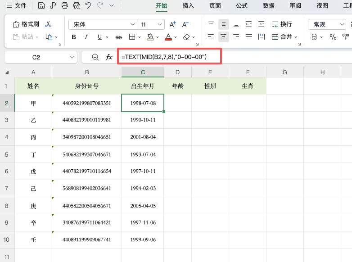Click the Clear eraser icon
The image size is (352, 262).
(x=186, y=37)
